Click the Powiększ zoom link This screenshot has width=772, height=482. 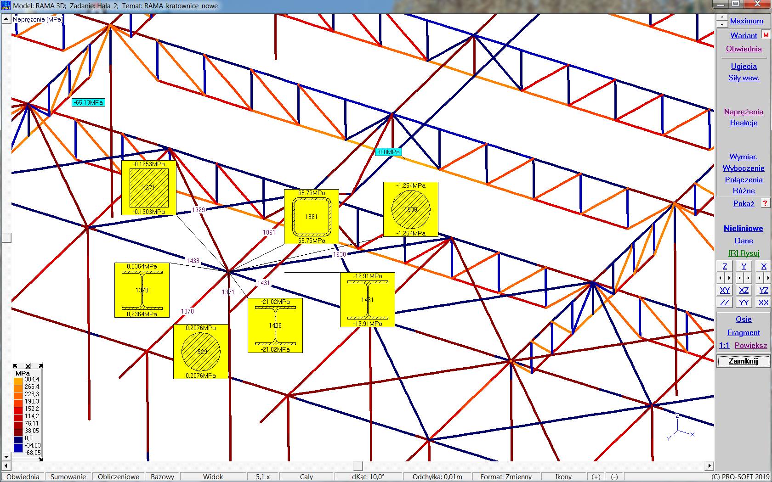(x=750, y=345)
